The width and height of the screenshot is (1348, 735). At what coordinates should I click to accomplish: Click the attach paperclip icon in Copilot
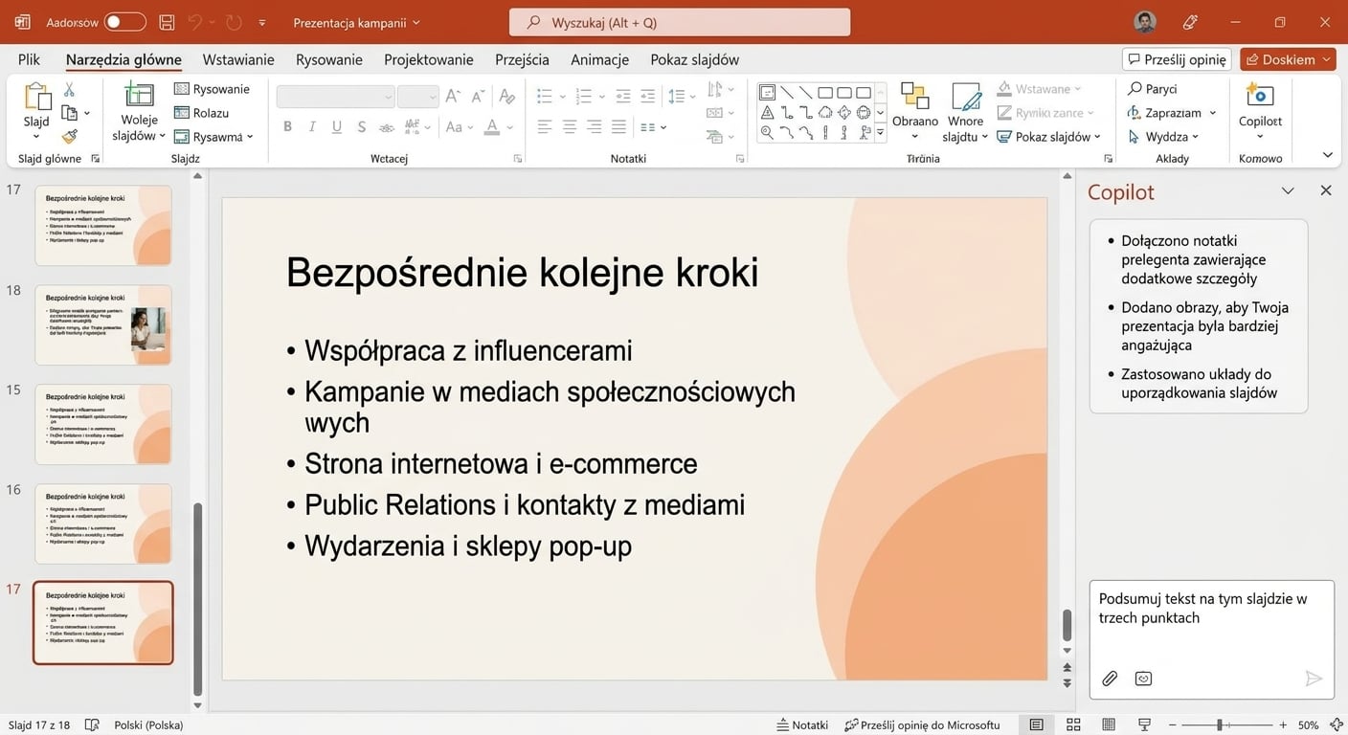[x=1110, y=679]
